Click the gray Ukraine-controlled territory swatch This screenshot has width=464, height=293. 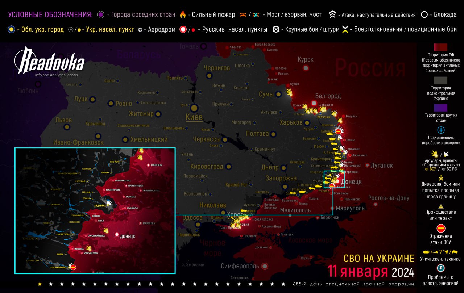point(441,80)
